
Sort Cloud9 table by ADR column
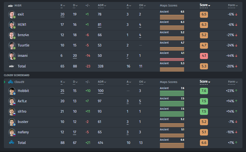pos(102,82)
